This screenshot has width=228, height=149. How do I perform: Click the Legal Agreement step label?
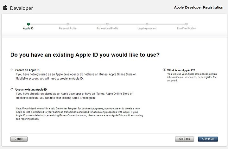[147, 29]
